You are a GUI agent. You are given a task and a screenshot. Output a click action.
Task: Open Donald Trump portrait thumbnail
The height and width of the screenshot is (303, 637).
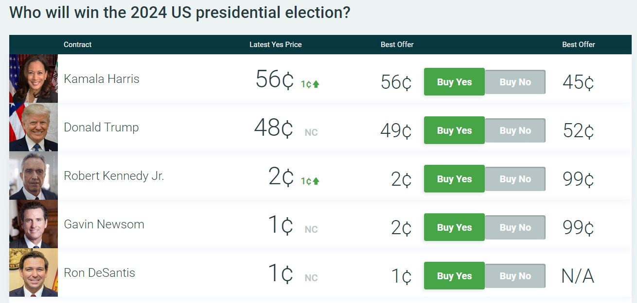point(34,127)
